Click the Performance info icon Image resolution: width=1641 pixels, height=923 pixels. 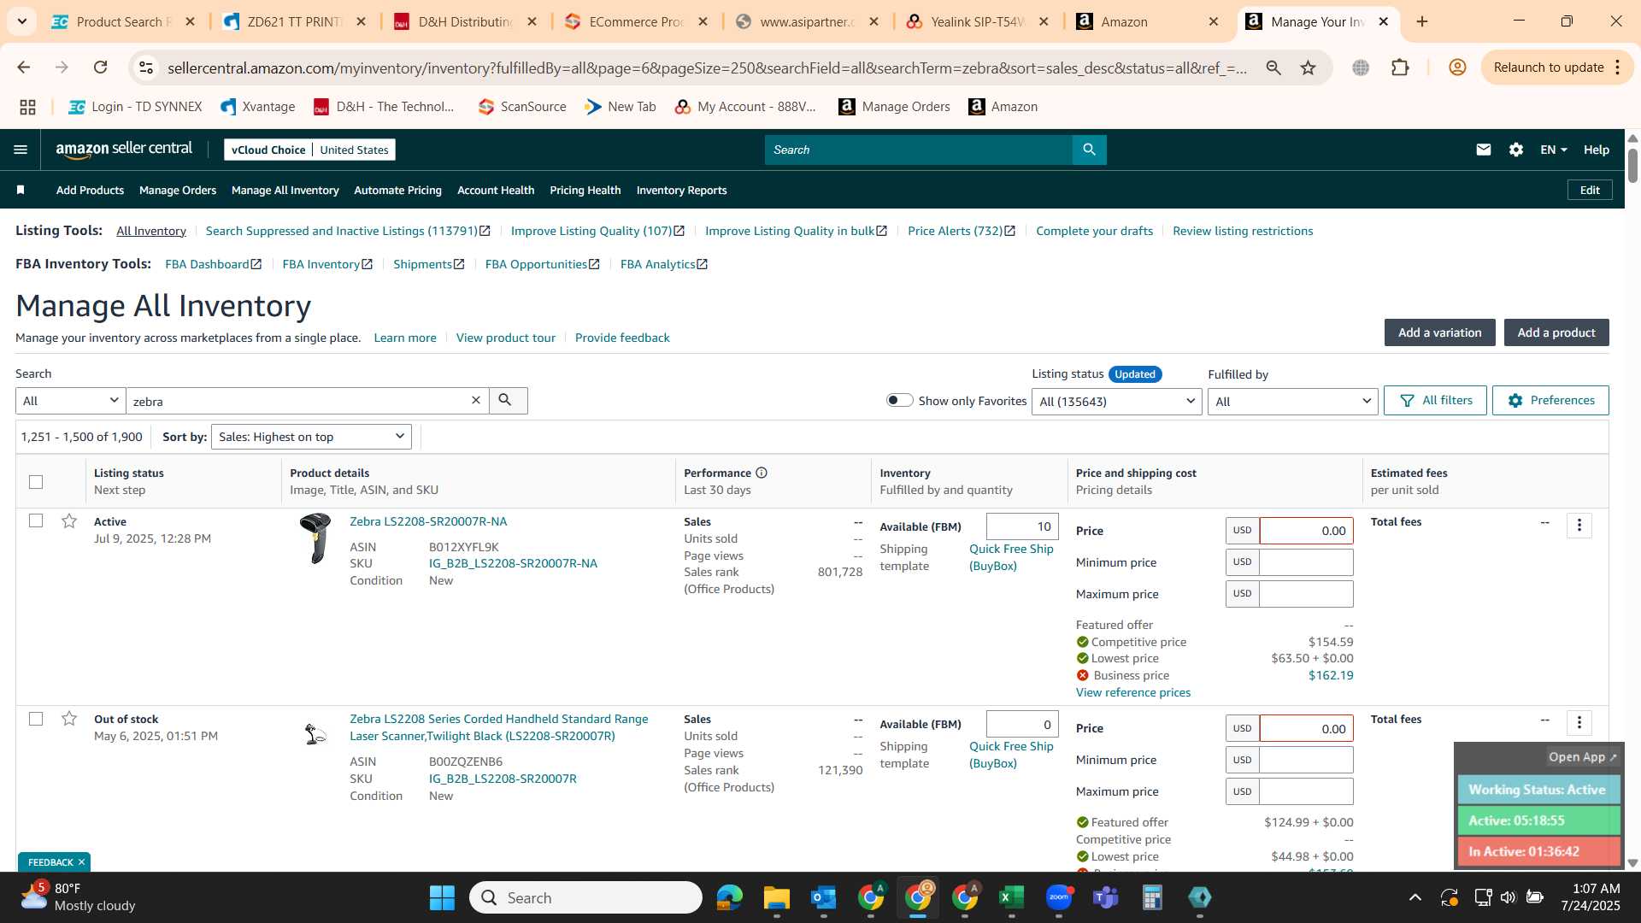pyautogui.click(x=762, y=473)
